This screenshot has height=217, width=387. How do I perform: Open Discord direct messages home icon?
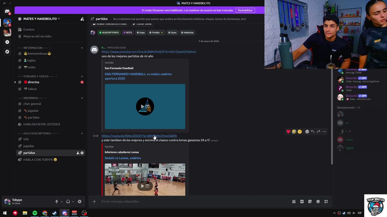pyautogui.click(x=7, y=11)
